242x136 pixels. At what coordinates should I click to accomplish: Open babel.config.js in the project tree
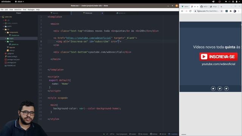point(12,56)
